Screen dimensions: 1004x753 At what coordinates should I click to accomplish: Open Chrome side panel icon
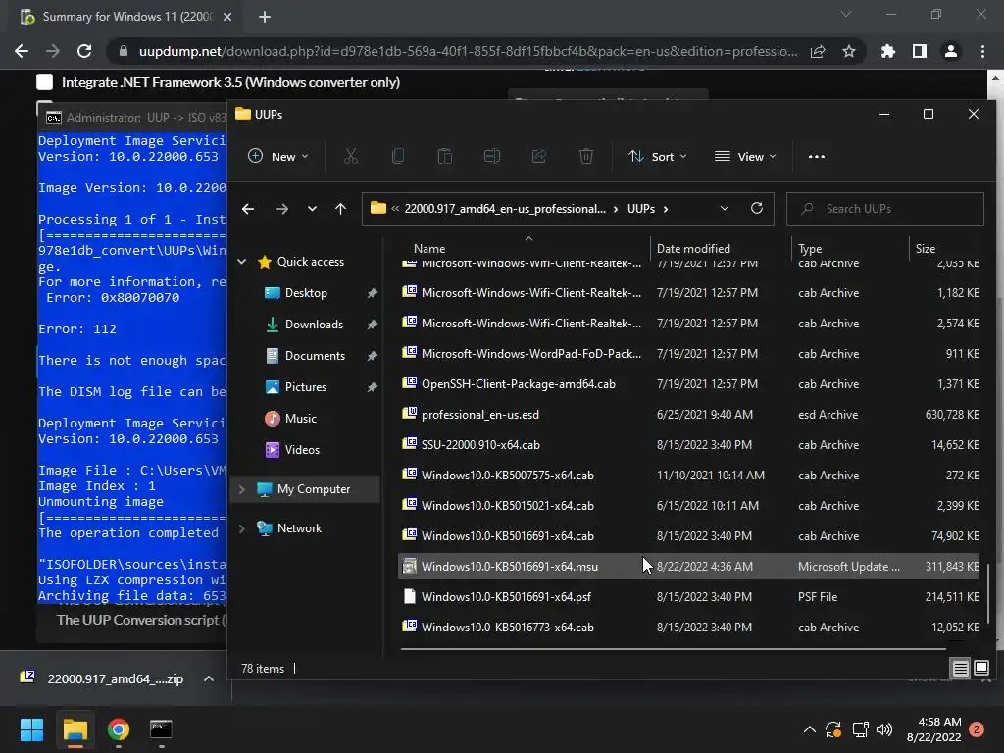coord(920,51)
